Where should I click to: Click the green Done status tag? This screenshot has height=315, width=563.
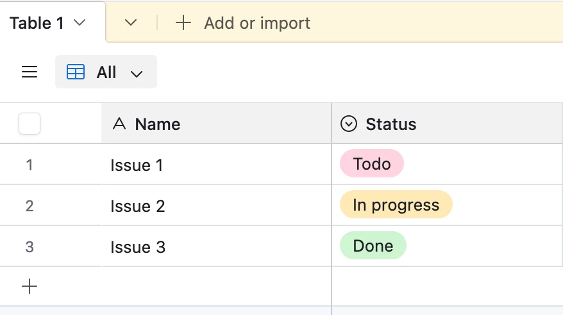click(373, 246)
